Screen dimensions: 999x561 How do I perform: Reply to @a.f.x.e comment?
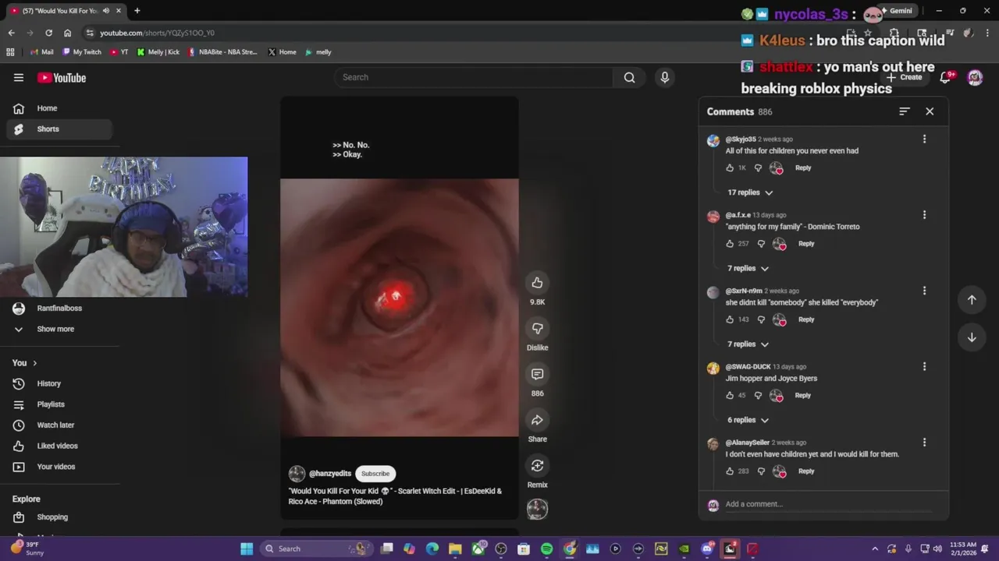pyautogui.click(x=806, y=244)
